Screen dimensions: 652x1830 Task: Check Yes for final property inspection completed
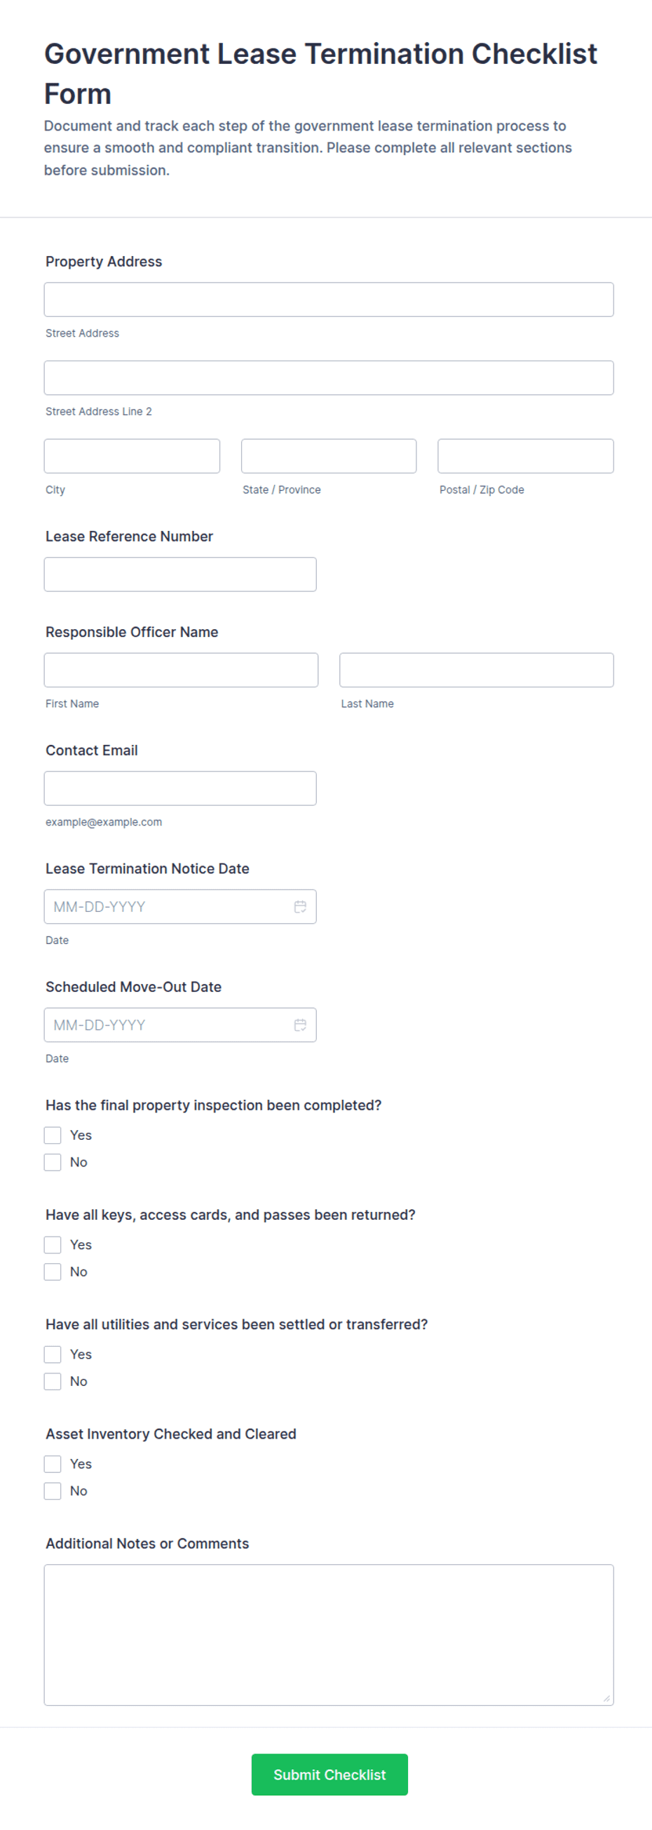[x=53, y=1135]
